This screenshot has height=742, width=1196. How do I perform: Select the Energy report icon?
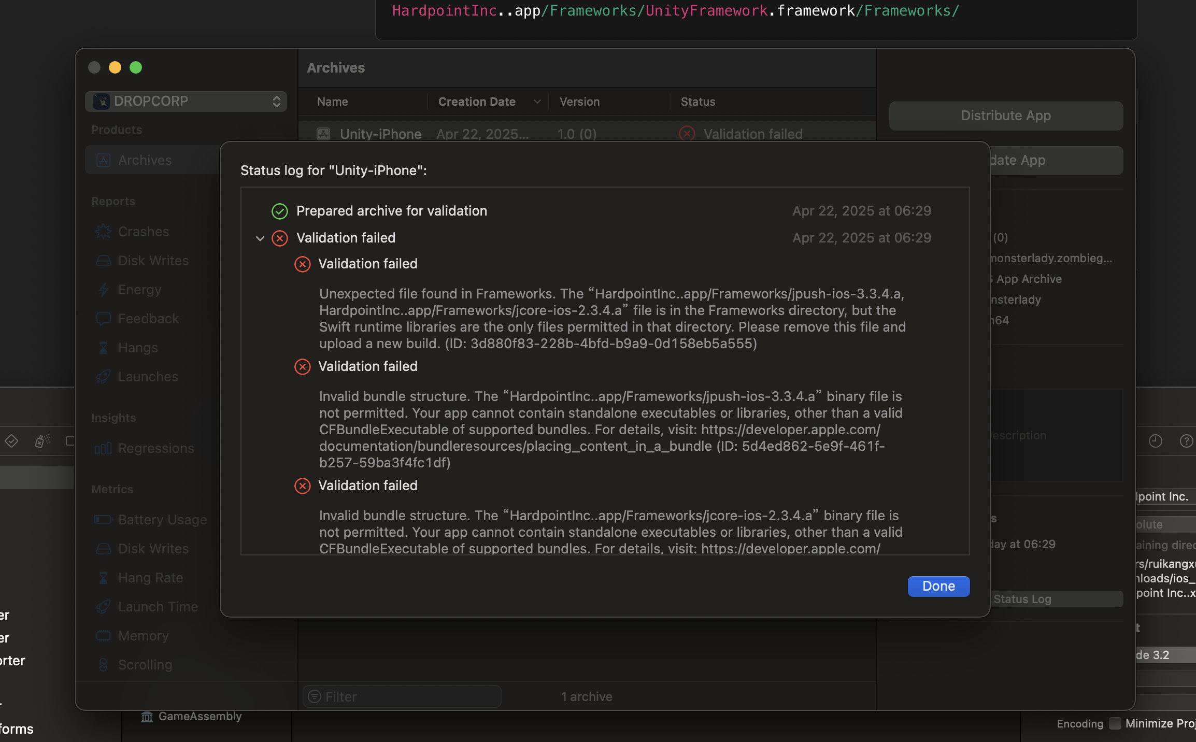pyautogui.click(x=104, y=290)
